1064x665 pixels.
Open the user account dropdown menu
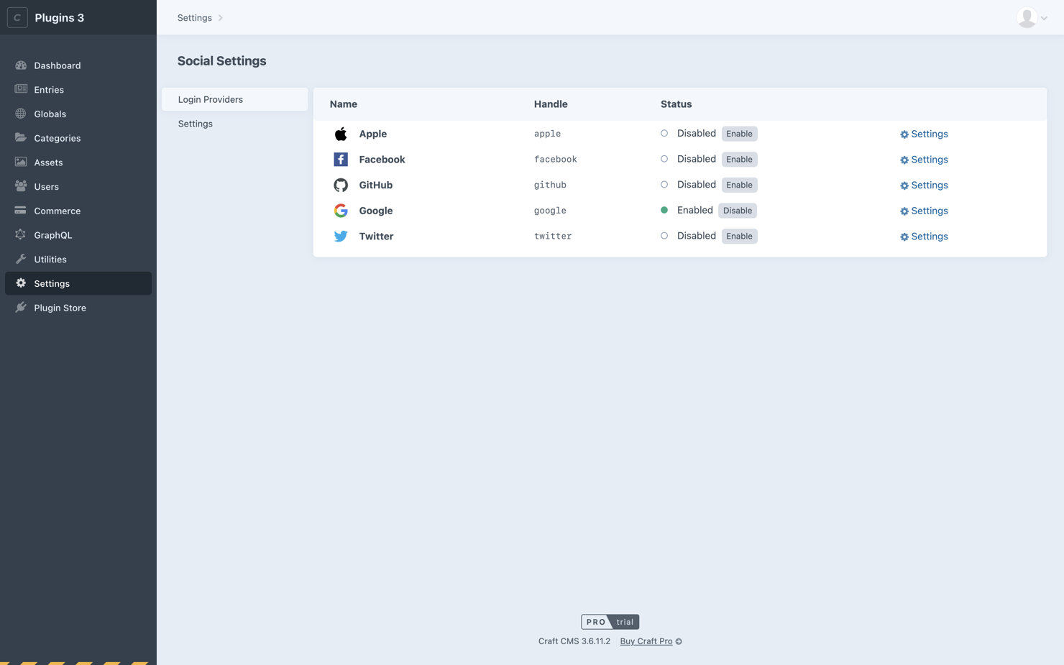click(1032, 18)
